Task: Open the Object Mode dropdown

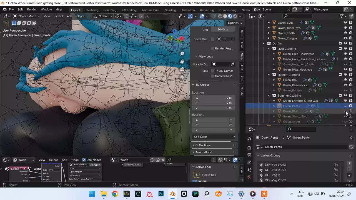Action: [x=26, y=16]
